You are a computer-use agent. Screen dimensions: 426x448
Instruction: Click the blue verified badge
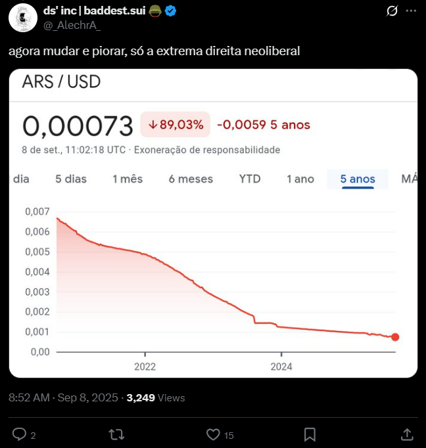coord(170,11)
